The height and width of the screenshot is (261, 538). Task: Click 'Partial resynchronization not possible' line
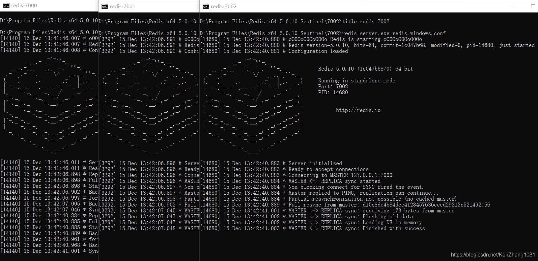[328, 199]
